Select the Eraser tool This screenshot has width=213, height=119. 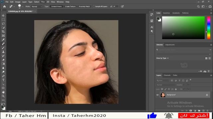point(3,60)
